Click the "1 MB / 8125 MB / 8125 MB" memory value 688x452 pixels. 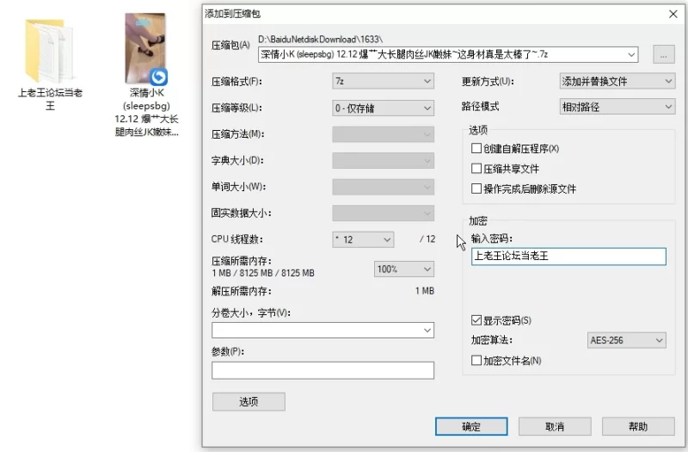pos(263,273)
